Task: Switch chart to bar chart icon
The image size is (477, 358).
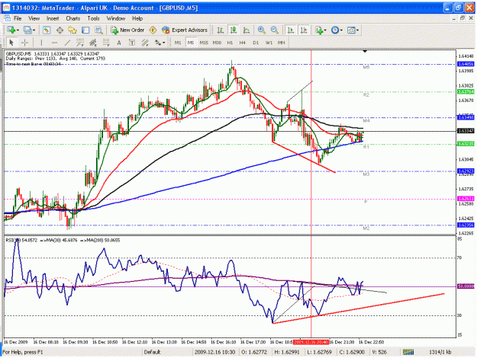Action: pyautogui.click(x=221, y=30)
